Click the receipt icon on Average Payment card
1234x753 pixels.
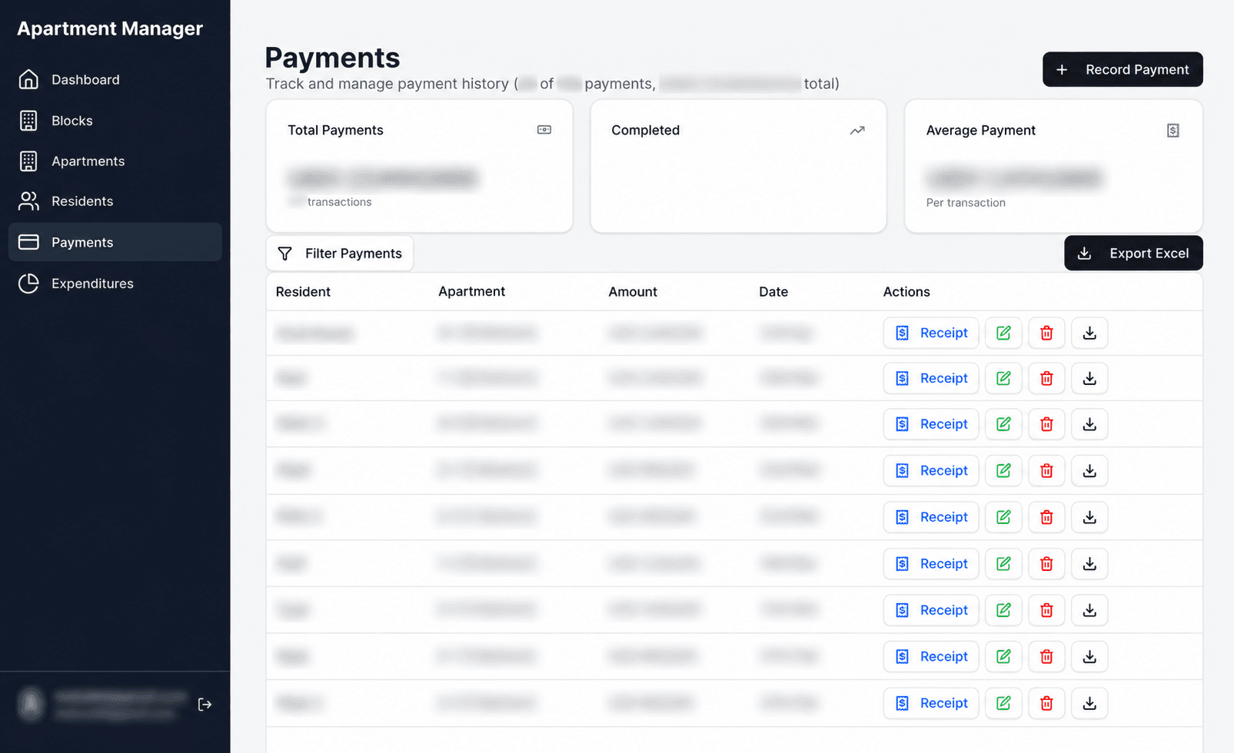[x=1172, y=131]
